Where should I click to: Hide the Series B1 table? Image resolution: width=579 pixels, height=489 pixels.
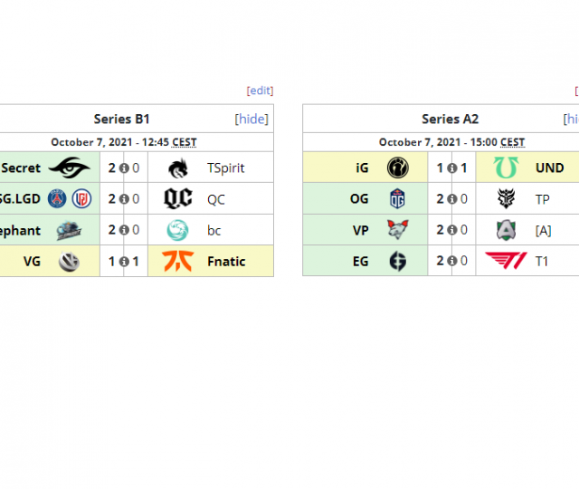pos(252,119)
